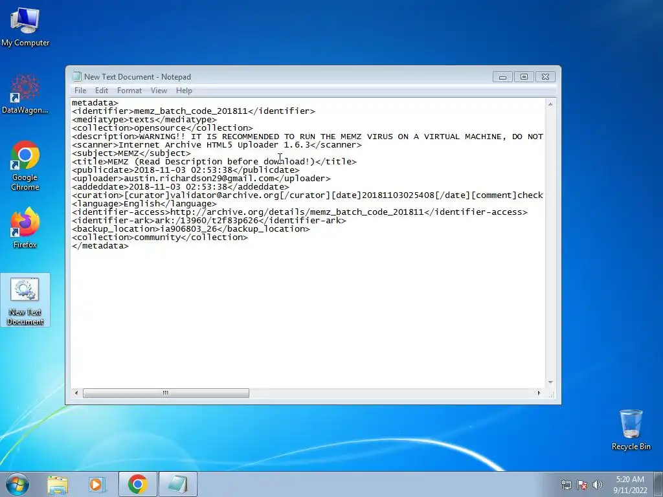Switch to Chrome in the taskbar

[138, 484]
